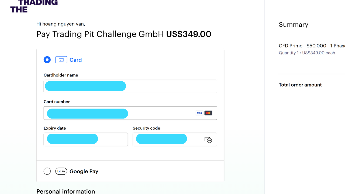Click the CFD Prime $50,000 order item
This screenshot has width=345, height=194.
[312, 46]
